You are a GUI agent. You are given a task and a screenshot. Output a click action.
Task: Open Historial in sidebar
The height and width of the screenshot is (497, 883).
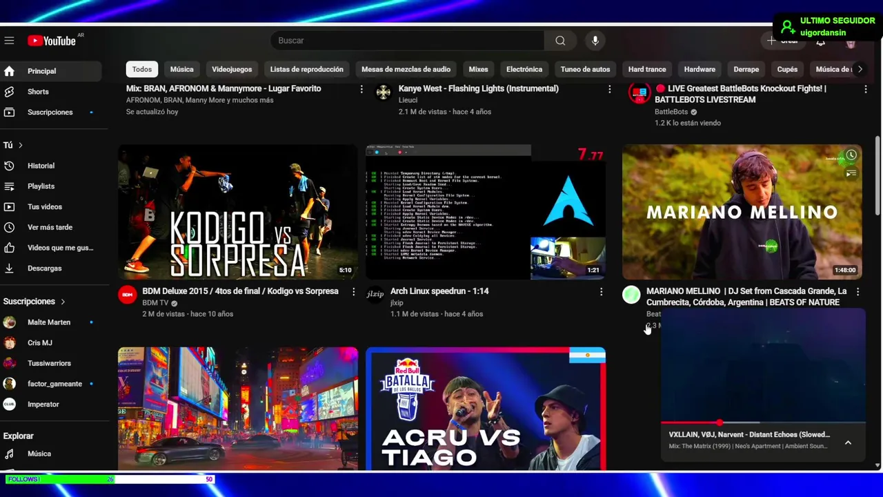pos(52,166)
